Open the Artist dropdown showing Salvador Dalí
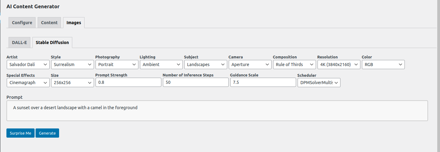The width and height of the screenshot is (440, 152). click(28, 65)
